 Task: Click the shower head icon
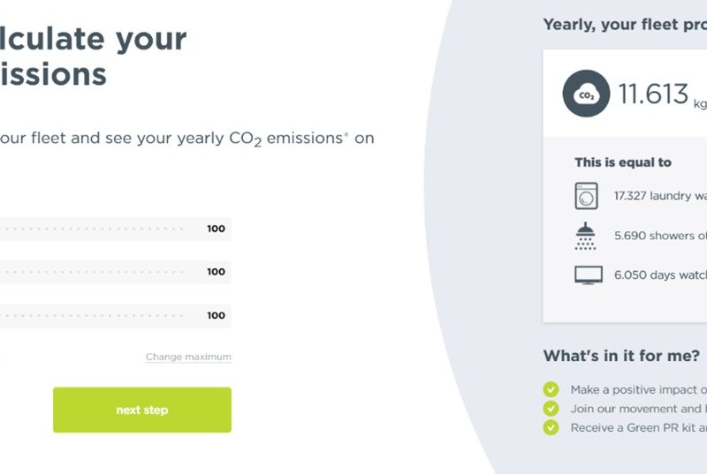pos(585,236)
